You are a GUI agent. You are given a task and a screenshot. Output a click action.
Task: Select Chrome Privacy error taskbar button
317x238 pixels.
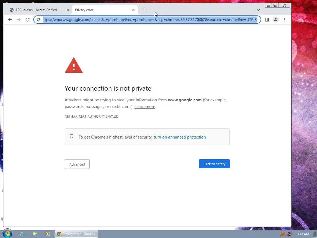click(76, 234)
